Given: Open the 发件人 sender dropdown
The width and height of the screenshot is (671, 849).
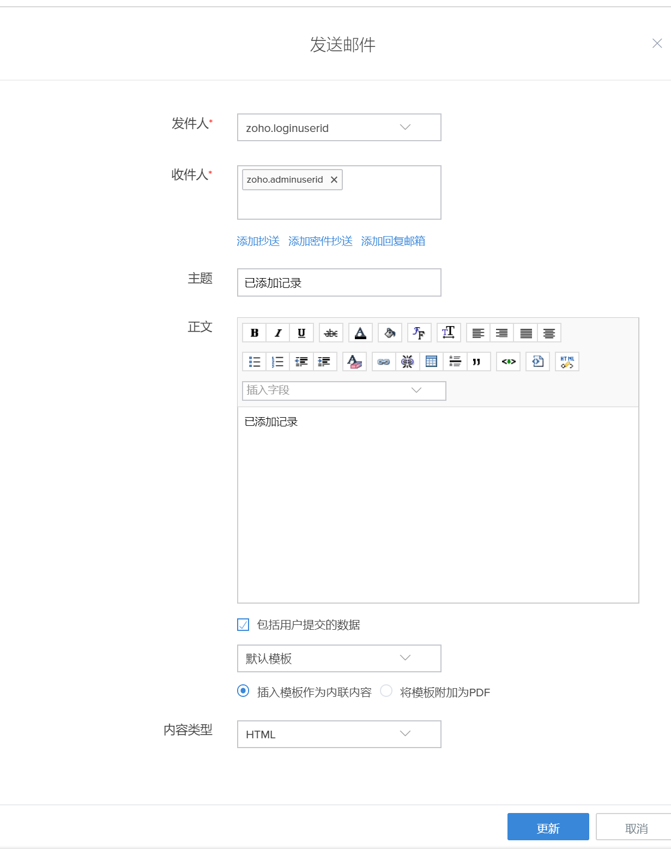Looking at the screenshot, I should pyautogui.click(x=338, y=128).
